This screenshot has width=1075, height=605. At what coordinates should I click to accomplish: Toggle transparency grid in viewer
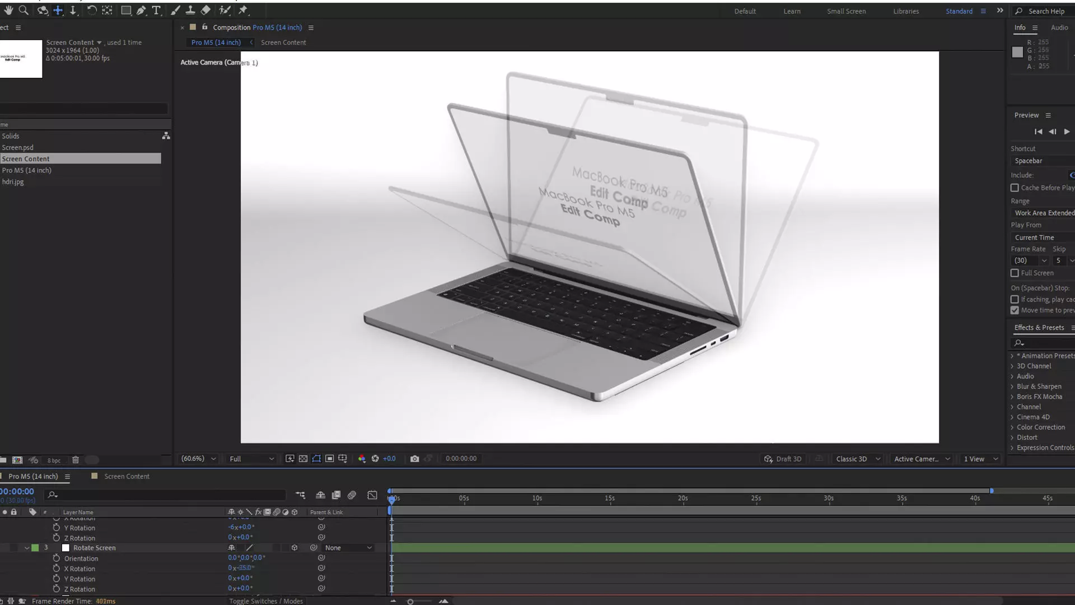(303, 459)
